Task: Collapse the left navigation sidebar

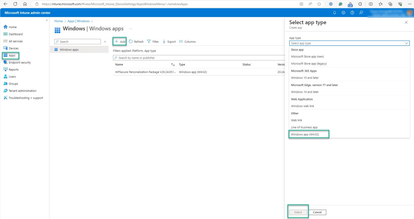Action: click(47, 20)
